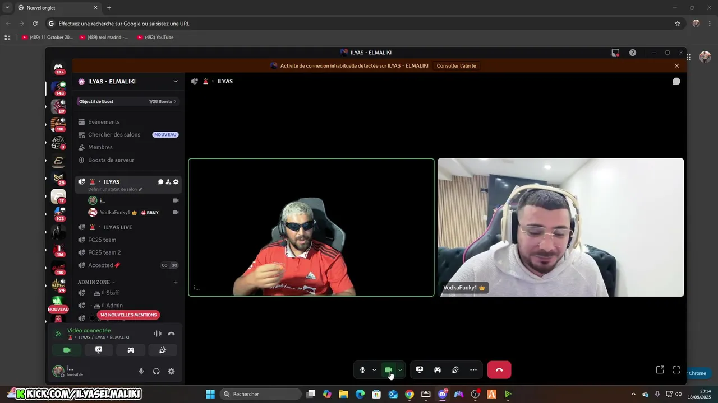Image resolution: width=718 pixels, height=403 pixels.
Task: Open user settings gear
Action: point(171,371)
